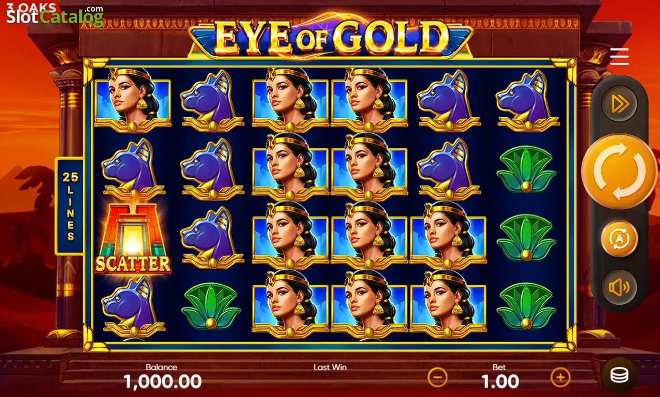Click the Scatter temple symbol
The height and width of the screenshot is (397, 660).
coord(133,238)
